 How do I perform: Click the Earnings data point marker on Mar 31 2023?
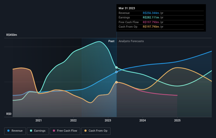[116, 67]
